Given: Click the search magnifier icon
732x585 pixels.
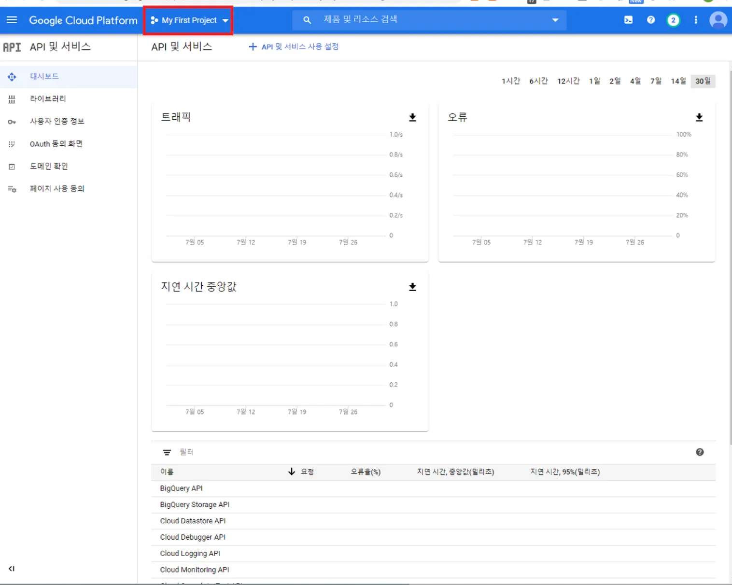Looking at the screenshot, I should [x=307, y=20].
